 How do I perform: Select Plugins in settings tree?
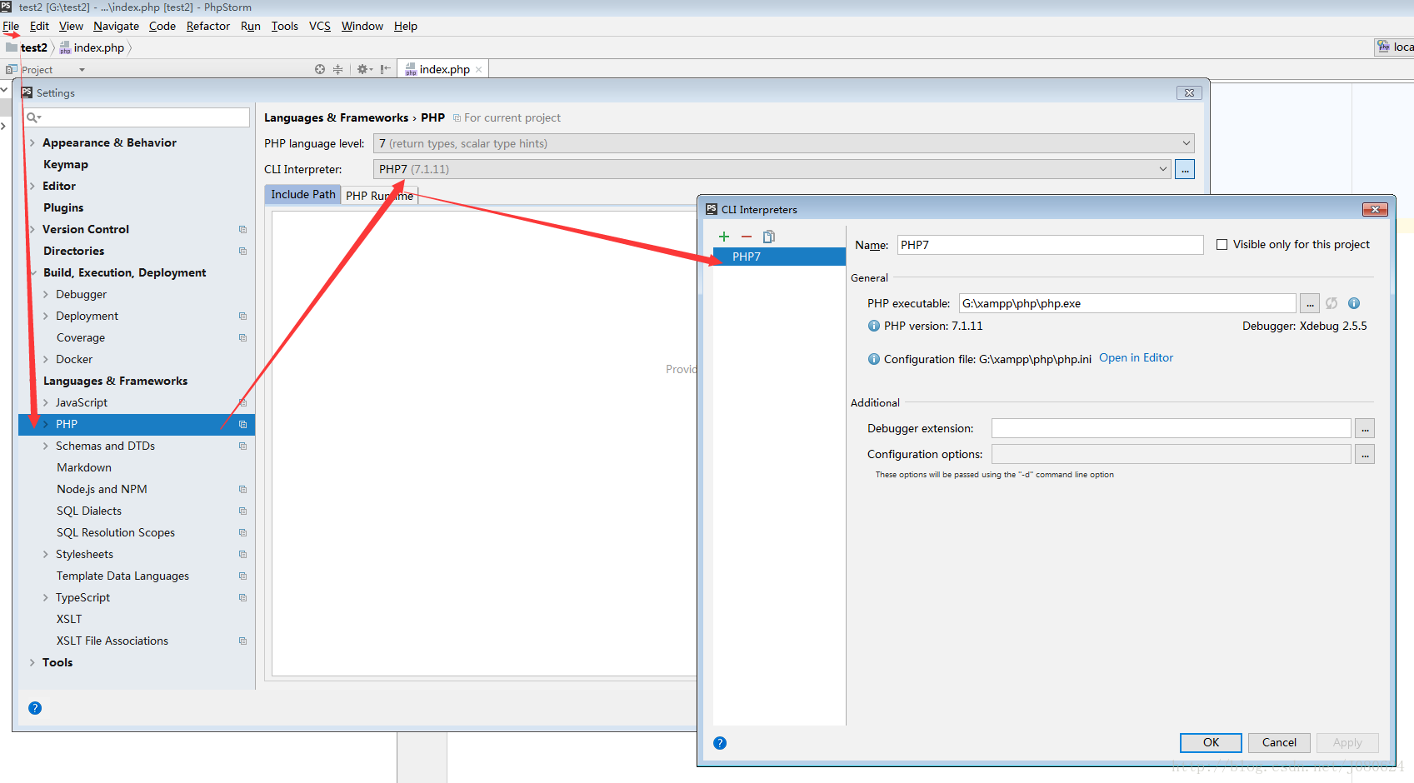pyautogui.click(x=63, y=208)
